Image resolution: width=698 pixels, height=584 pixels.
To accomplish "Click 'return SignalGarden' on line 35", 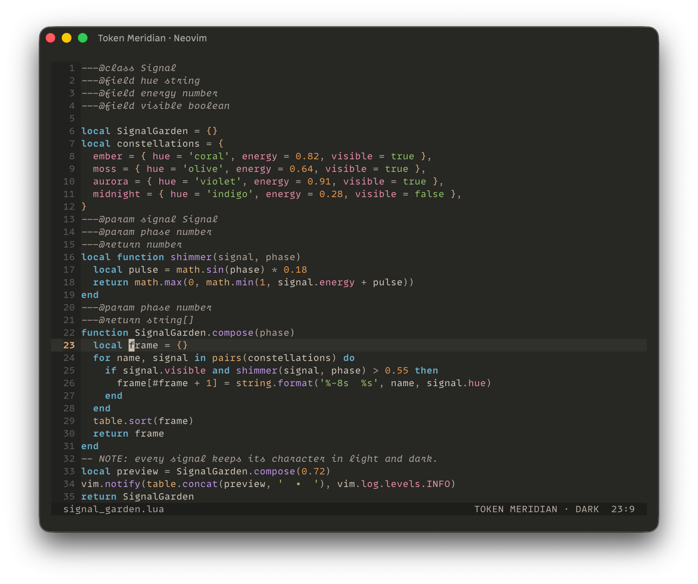I will pos(138,496).
